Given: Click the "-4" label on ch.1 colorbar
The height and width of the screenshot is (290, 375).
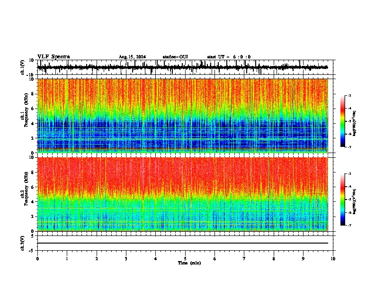Looking at the screenshot, I should [x=349, y=109].
